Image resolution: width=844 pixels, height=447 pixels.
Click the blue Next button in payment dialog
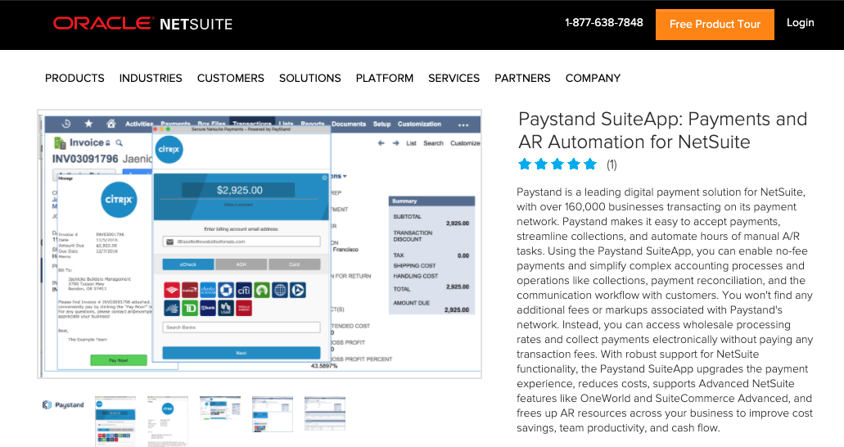[x=241, y=353]
